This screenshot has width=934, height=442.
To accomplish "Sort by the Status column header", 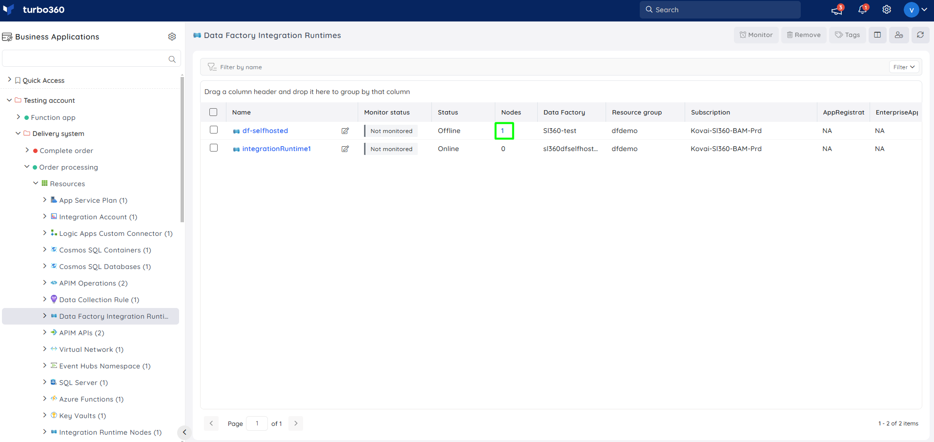I will point(447,112).
